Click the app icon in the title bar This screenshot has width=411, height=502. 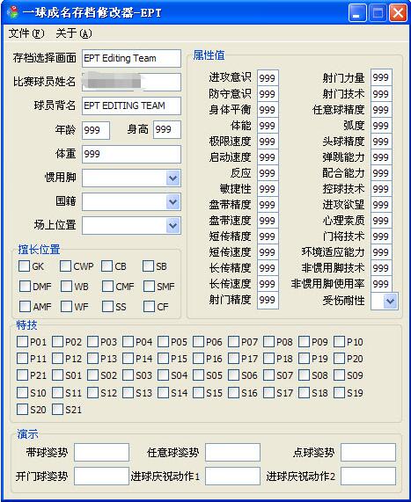pos(13,12)
